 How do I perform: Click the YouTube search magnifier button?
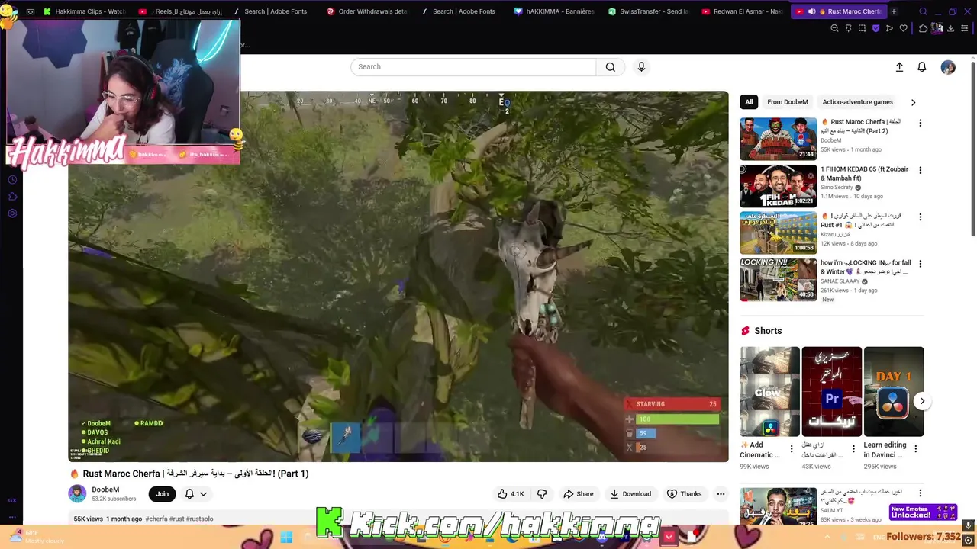(x=611, y=67)
